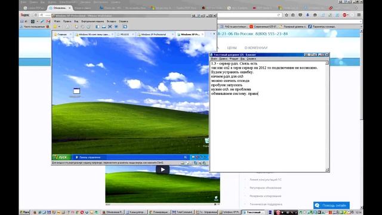Click Помощь онлайн chat button
Viewport: 382px width, 215px height.
pyautogui.click(x=331, y=205)
